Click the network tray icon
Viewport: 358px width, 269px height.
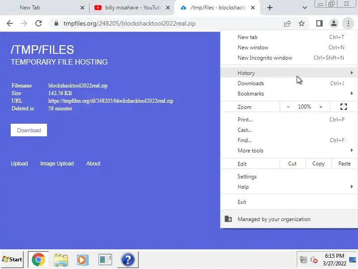click(303, 260)
